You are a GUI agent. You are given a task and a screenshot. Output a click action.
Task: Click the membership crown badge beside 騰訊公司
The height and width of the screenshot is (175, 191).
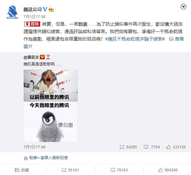(51, 9)
